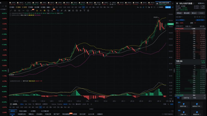The width and height of the screenshot is (207, 116).
Task: Open the 主力大单情况 link
Action: pos(180,20)
